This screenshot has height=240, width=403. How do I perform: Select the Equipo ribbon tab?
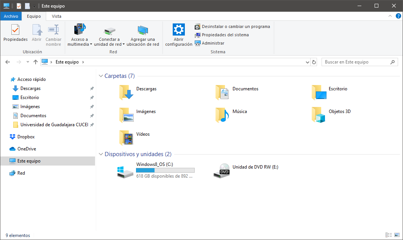coord(34,16)
